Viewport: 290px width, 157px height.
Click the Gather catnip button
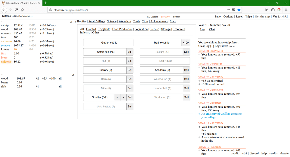(x=108, y=43)
